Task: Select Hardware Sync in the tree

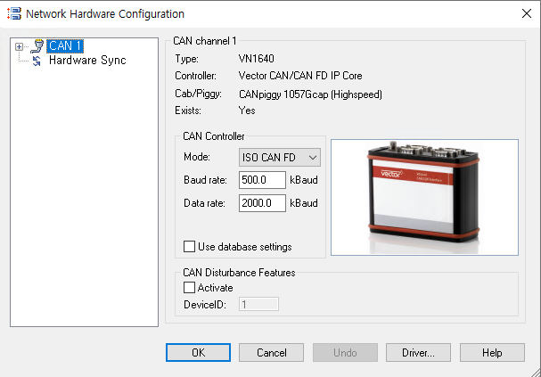Action: click(x=87, y=61)
